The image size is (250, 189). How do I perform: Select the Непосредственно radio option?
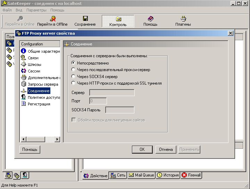coord(73,63)
